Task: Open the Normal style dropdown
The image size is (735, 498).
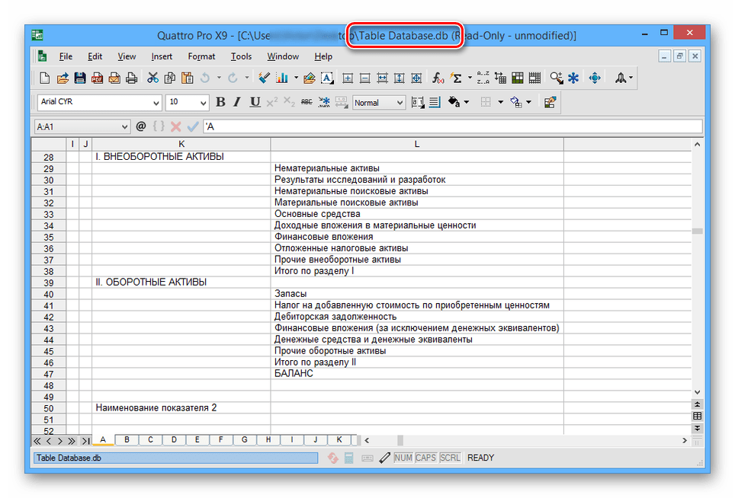Action: [400, 103]
